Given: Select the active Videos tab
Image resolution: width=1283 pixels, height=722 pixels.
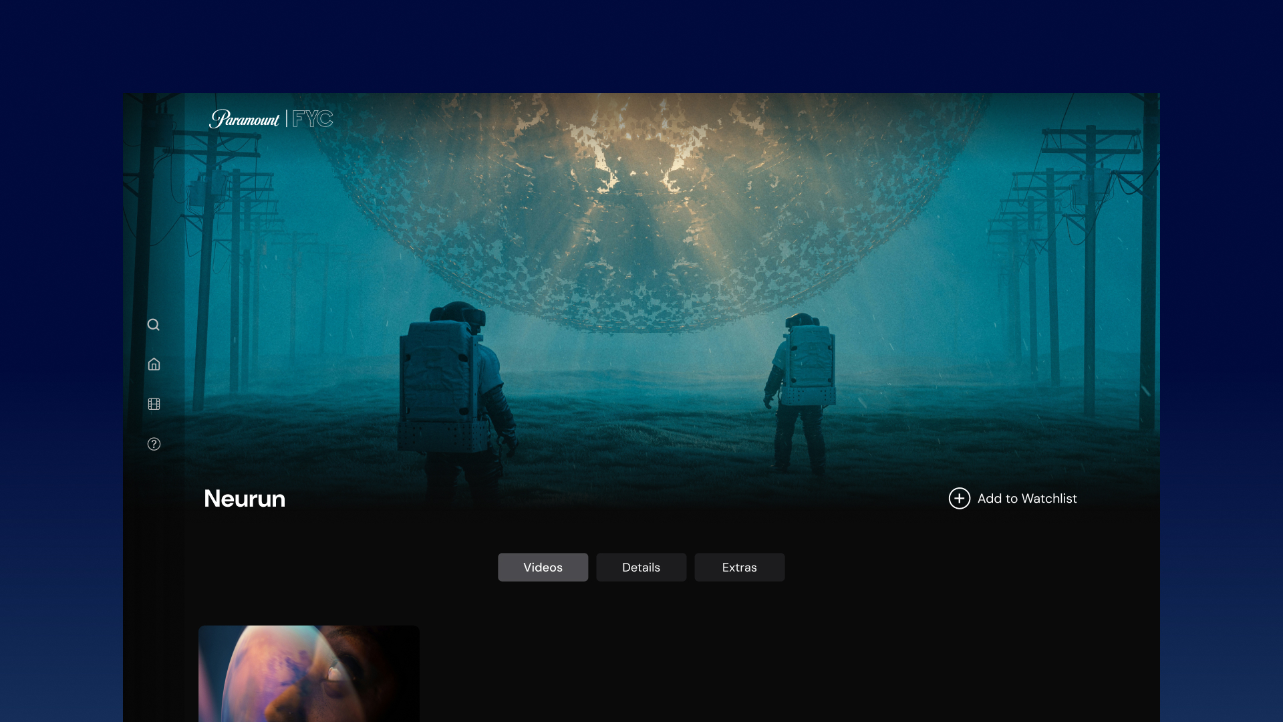Looking at the screenshot, I should [x=543, y=567].
